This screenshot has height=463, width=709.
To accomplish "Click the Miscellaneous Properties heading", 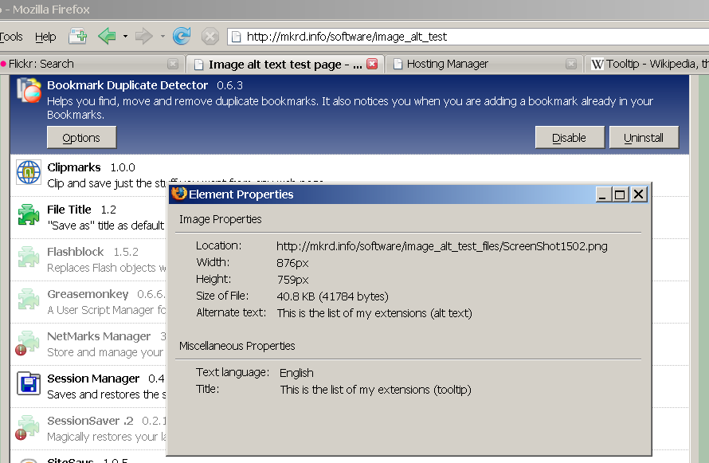I will coord(237,346).
